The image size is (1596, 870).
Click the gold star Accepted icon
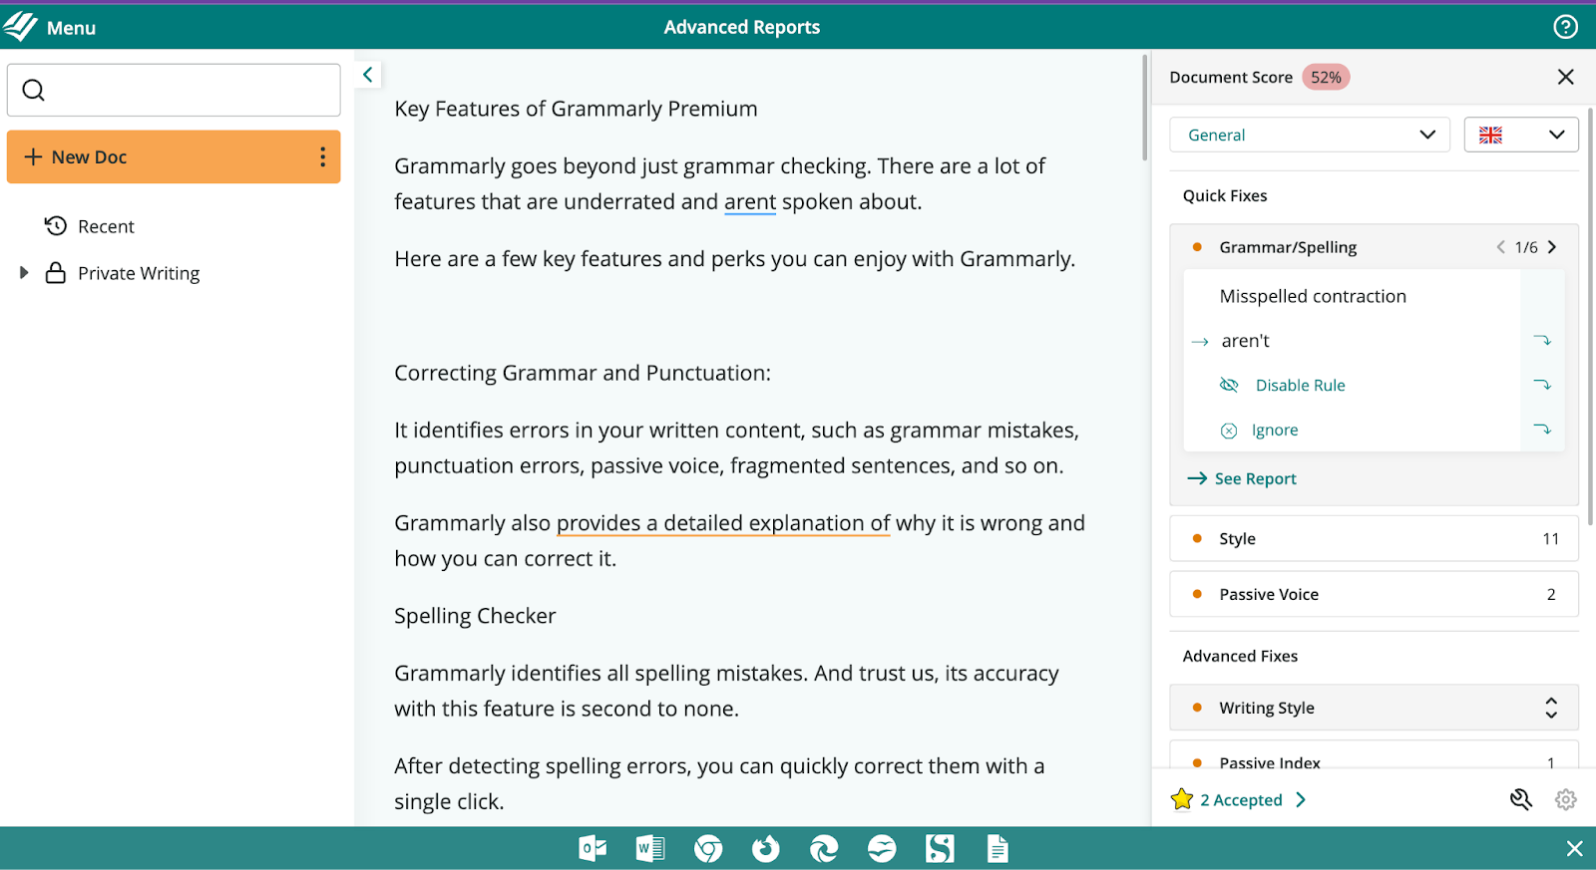pos(1182,799)
